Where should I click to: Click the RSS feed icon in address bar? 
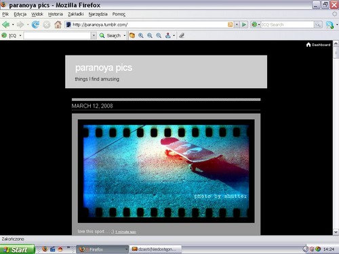coord(231,24)
